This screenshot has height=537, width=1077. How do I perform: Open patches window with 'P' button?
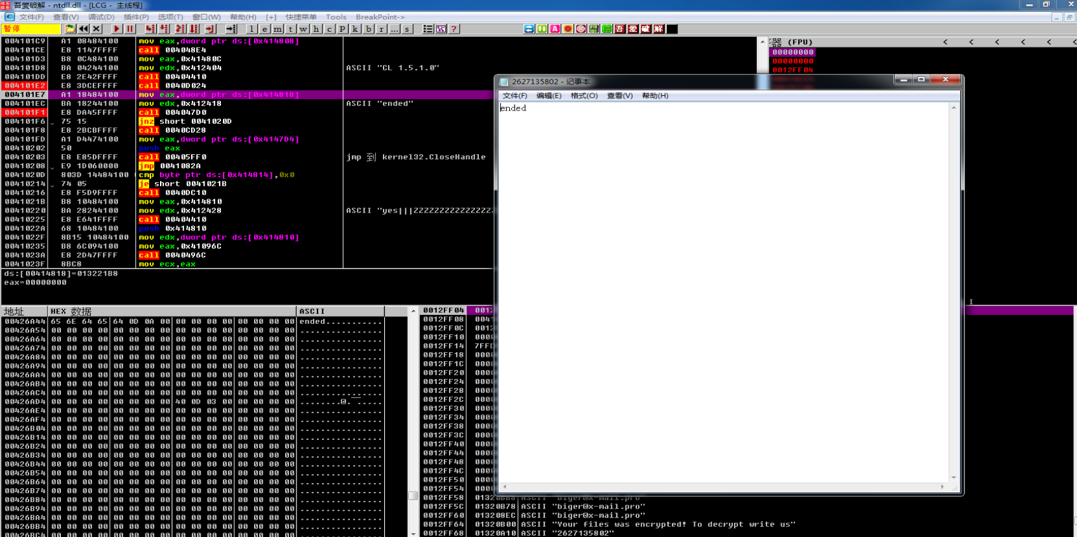342,29
